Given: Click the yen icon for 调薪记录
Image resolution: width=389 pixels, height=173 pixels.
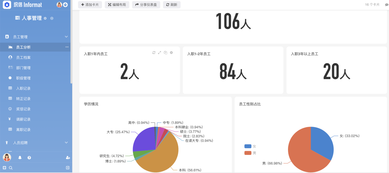Looking at the screenshot, I should (10, 119).
